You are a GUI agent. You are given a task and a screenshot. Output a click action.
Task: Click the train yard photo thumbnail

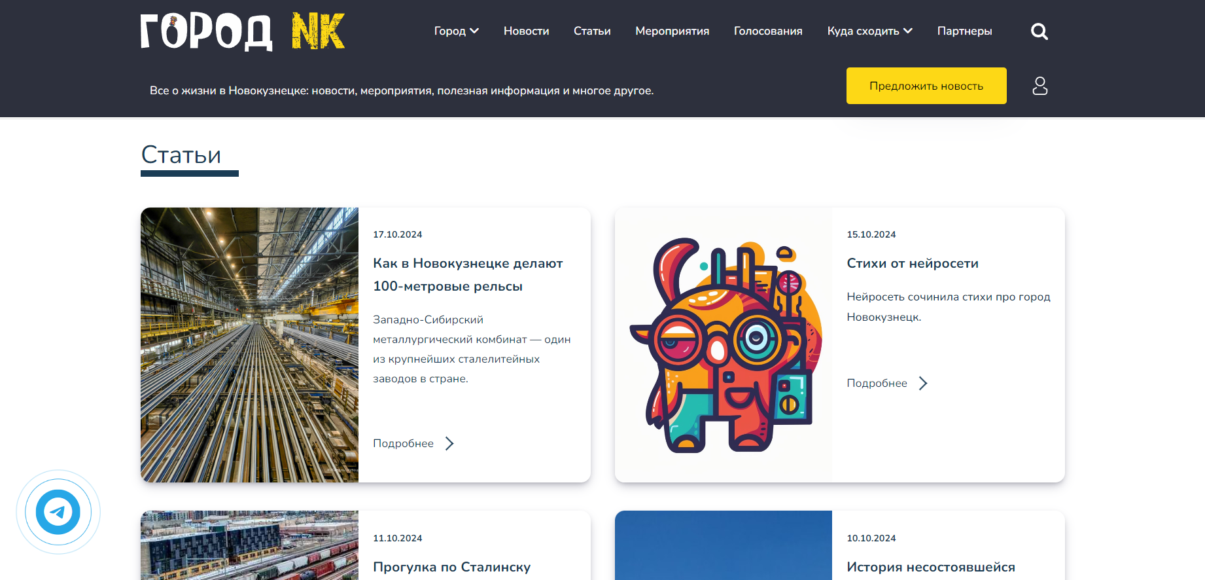tap(249, 545)
